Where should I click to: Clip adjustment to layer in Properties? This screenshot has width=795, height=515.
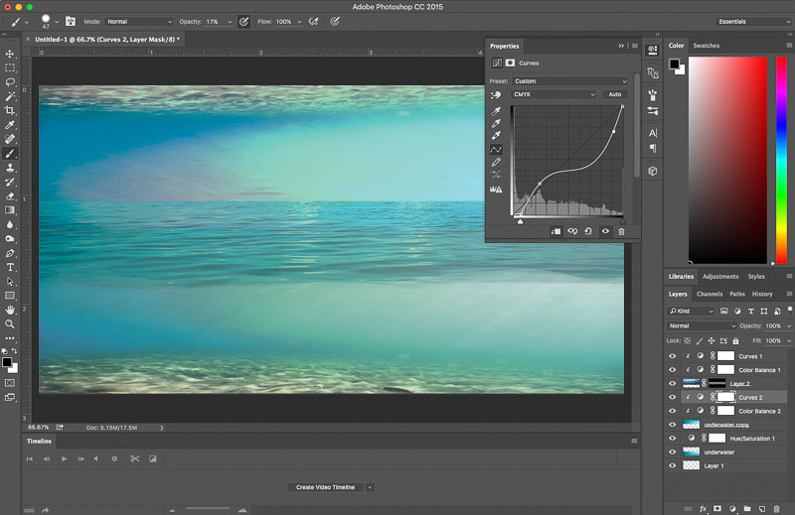coord(556,231)
